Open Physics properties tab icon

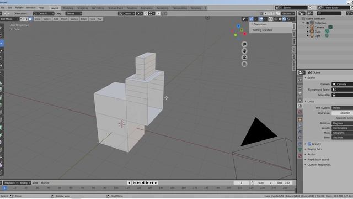pyautogui.click(x=300, y=138)
